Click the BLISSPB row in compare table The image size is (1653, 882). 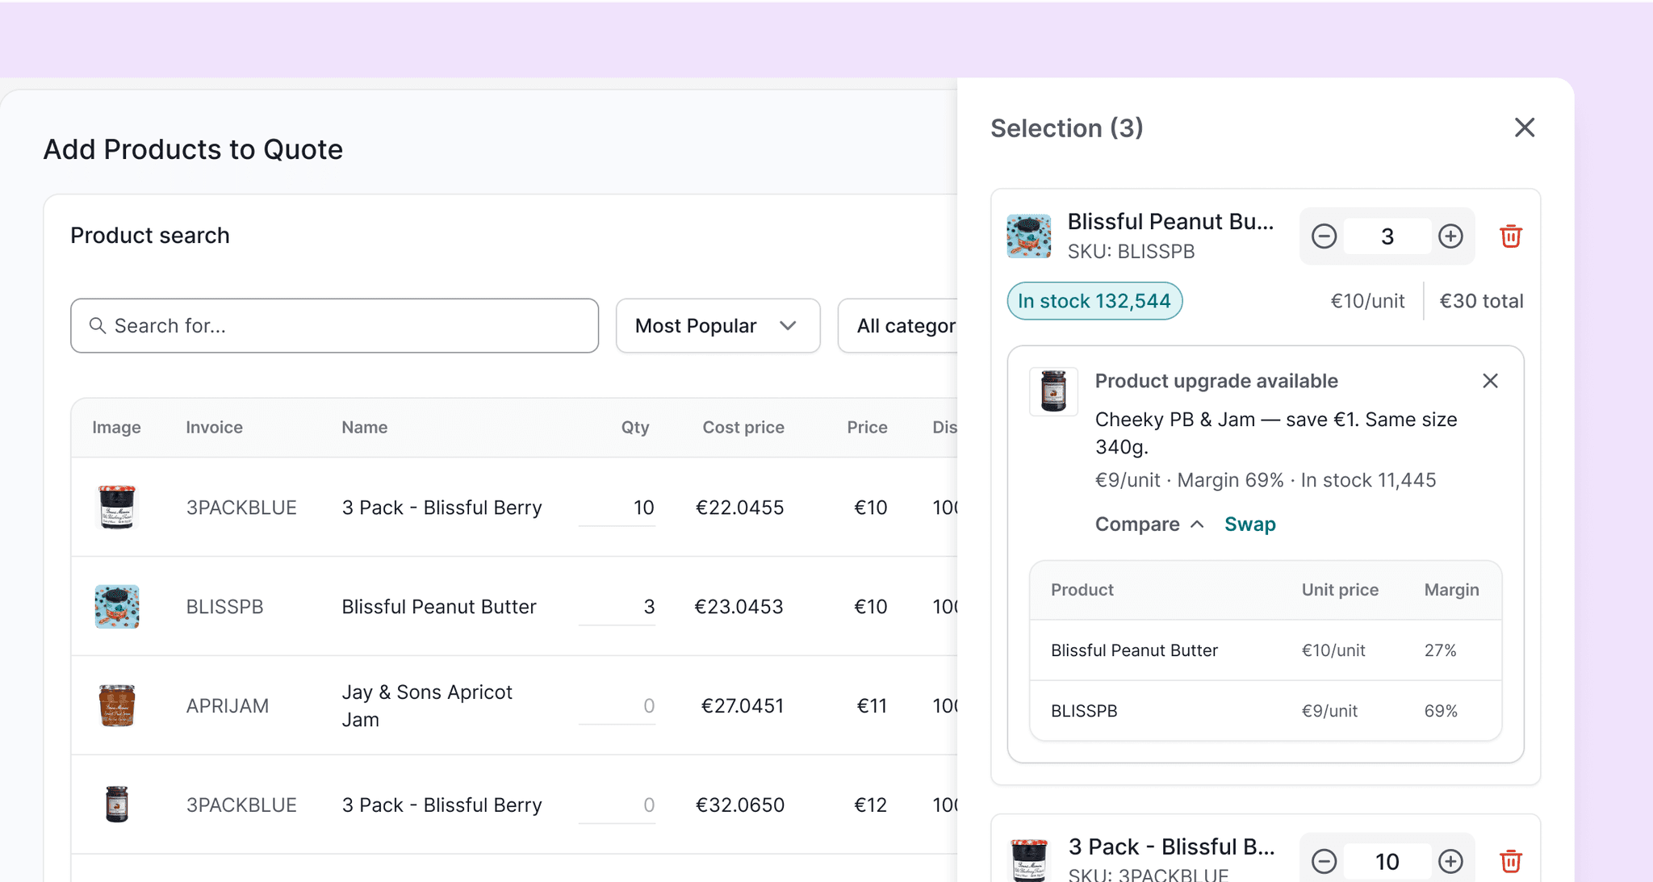[1266, 711]
